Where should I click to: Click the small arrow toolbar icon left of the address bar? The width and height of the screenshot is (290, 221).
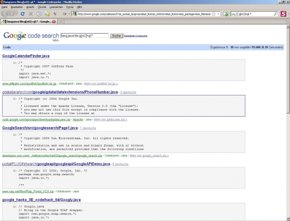click(64, 14)
